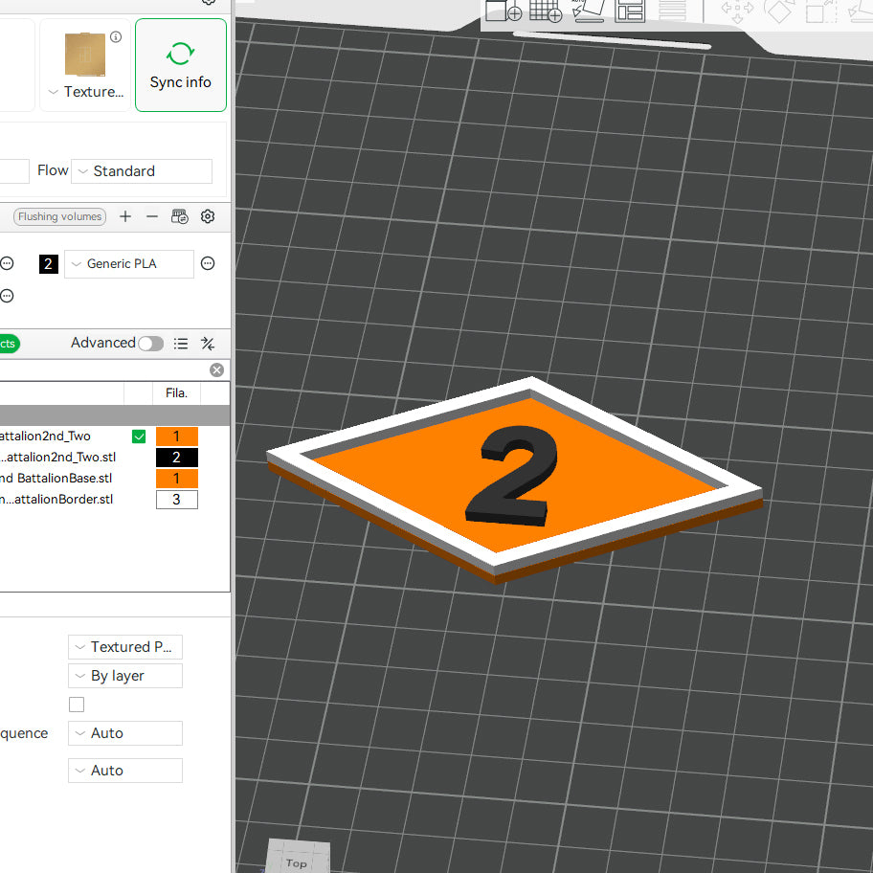Enable the Advanced mode toggle
The image size is (873, 873).
[x=150, y=343]
